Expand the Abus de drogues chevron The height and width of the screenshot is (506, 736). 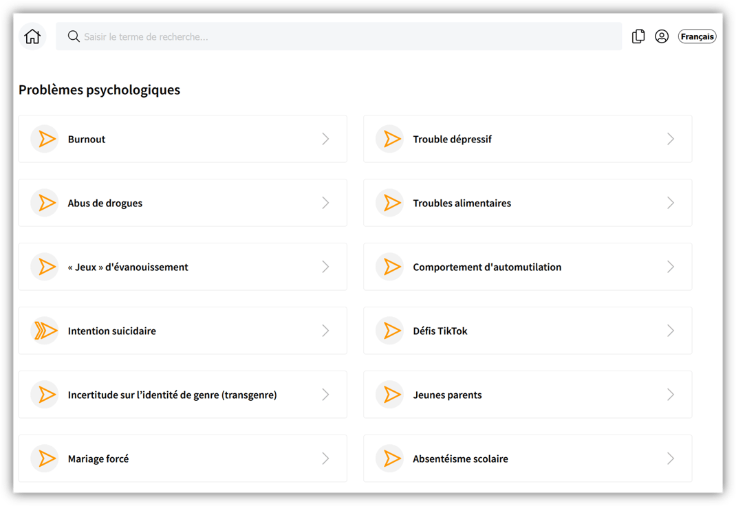point(325,203)
